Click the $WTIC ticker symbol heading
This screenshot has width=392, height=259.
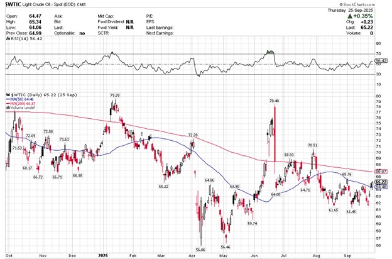click(13, 4)
